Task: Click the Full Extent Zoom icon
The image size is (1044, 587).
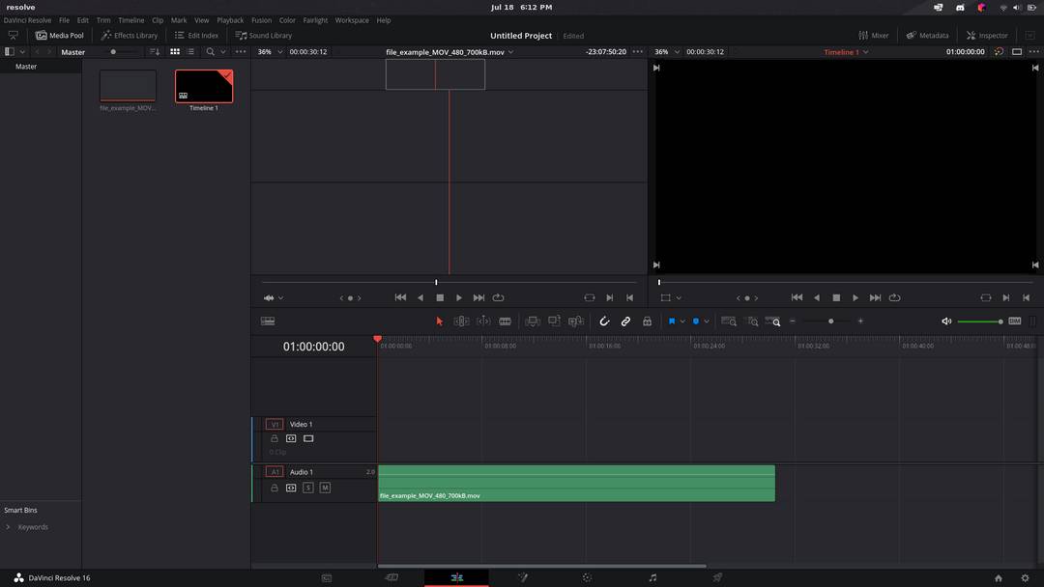Action: coord(729,321)
